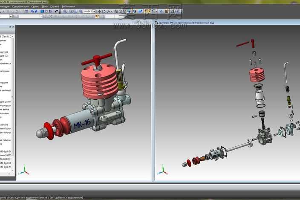The width and height of the screenshot is (300, 200).
Task: Activate the exploded-view document title bar
Action: coord(227,23)
